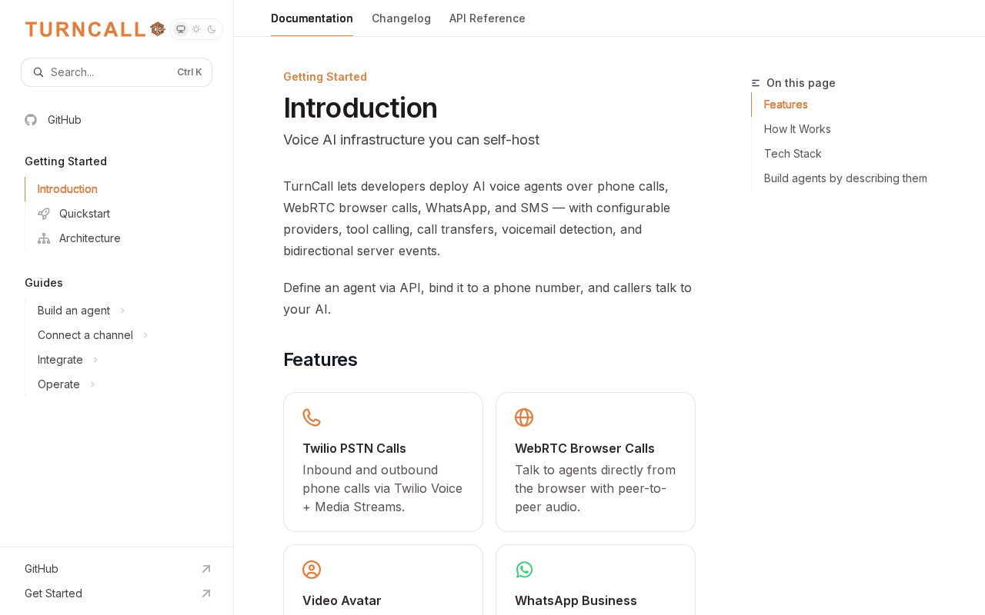Expand the Connect a channel section
The image size is (985, 615).
pos(92,335)
